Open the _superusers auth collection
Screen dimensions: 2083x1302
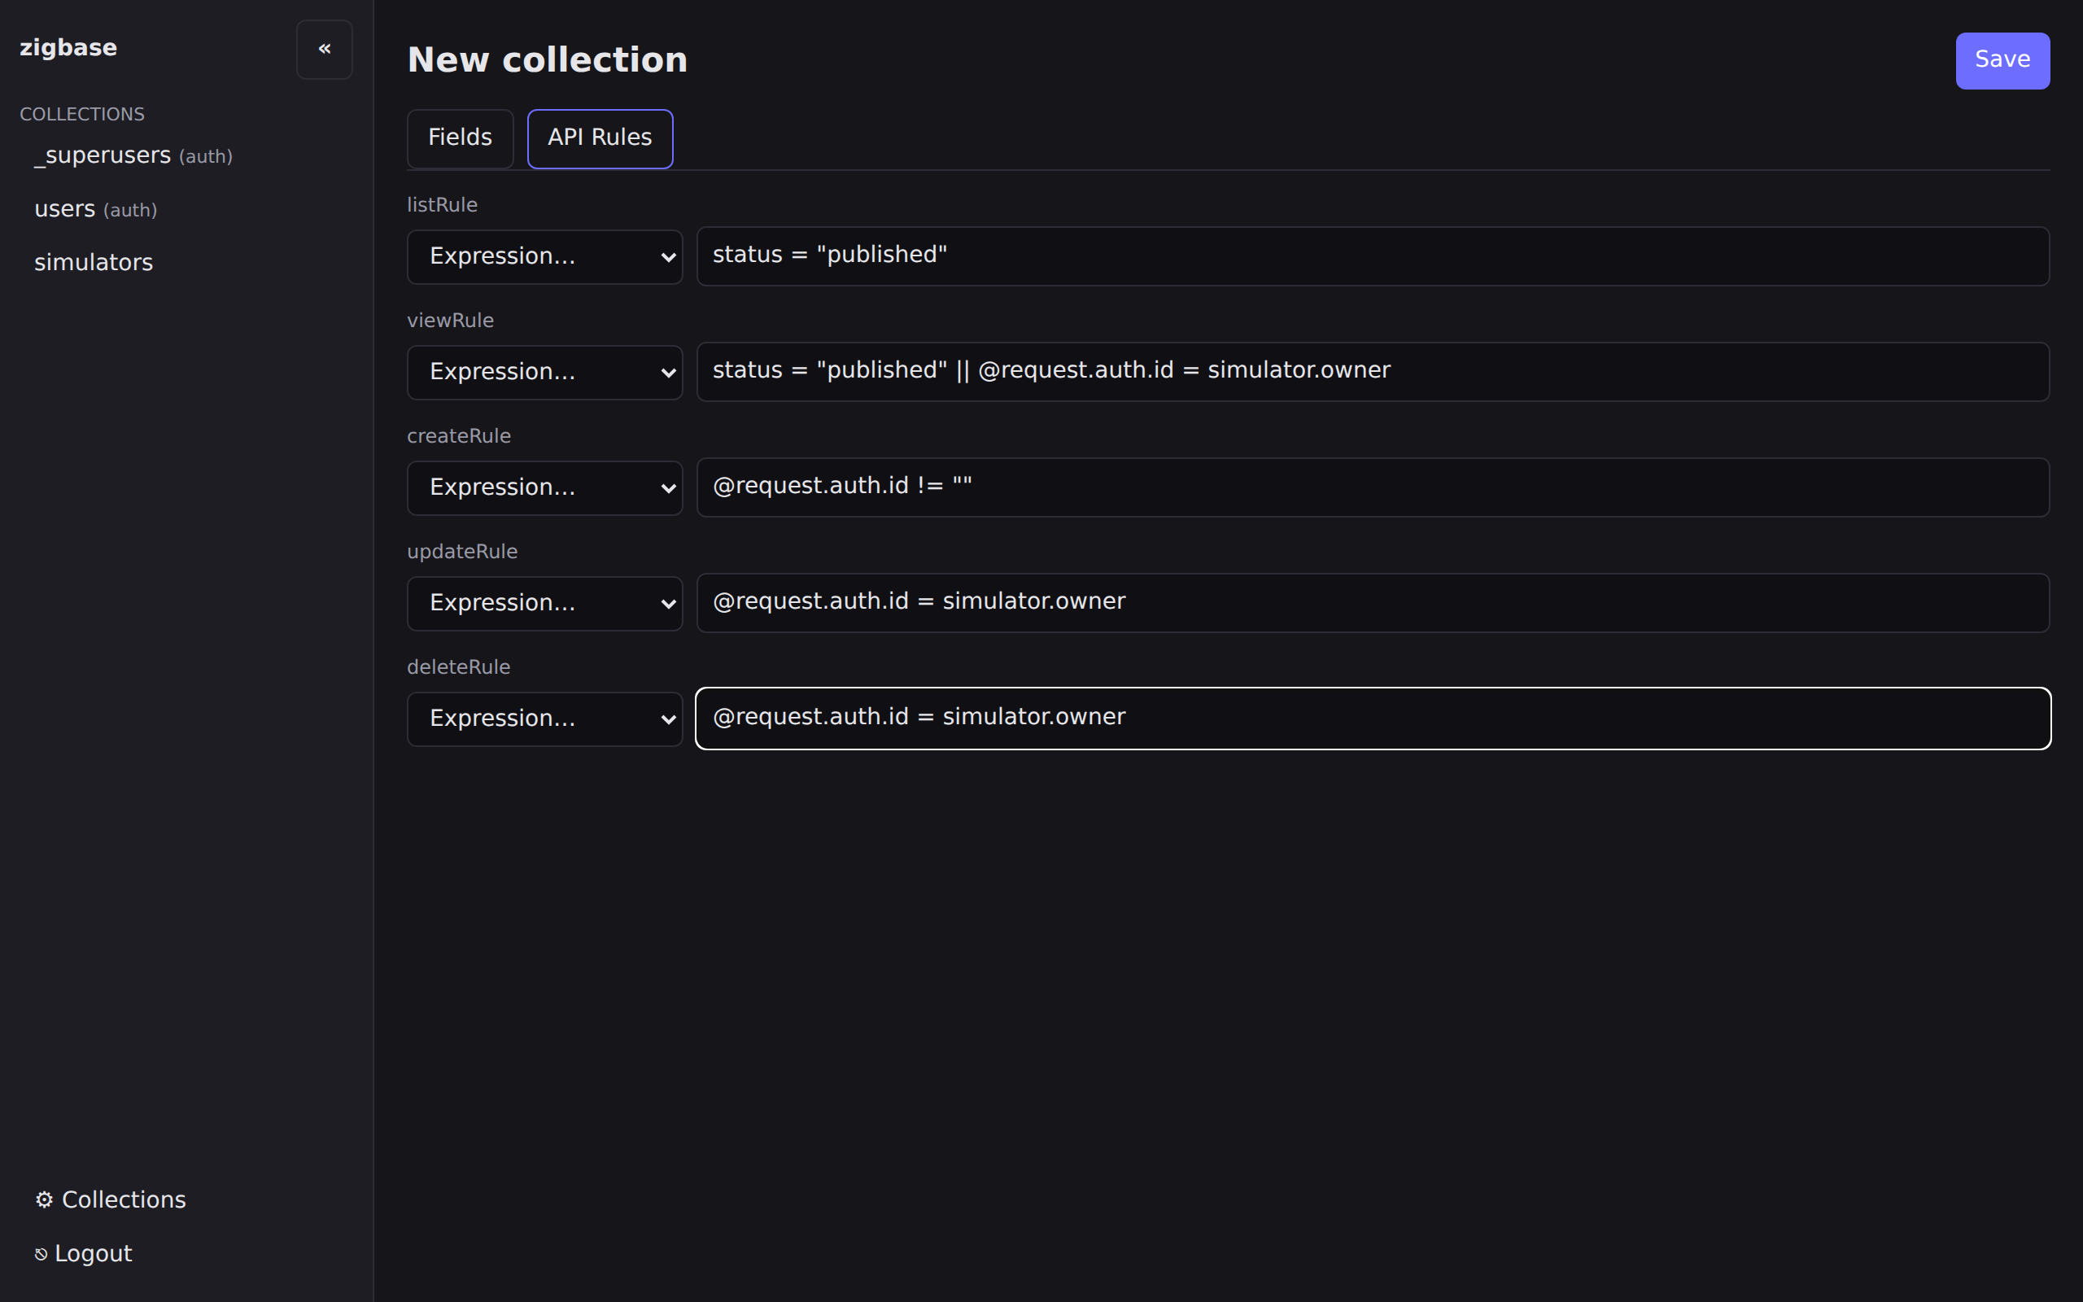click(133, 156)
